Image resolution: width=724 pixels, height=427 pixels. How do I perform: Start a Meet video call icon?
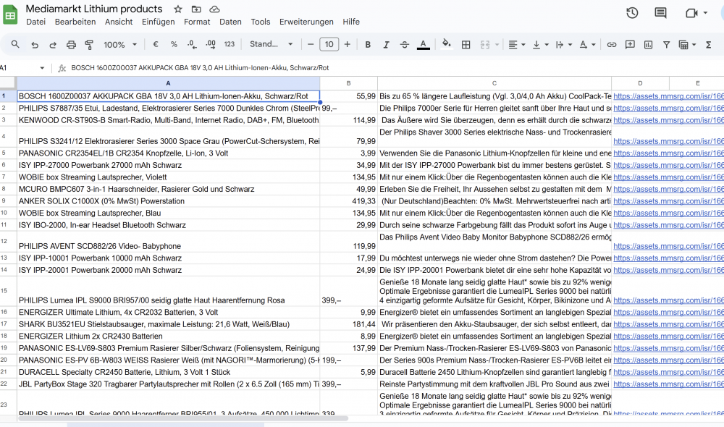point(691,13)
